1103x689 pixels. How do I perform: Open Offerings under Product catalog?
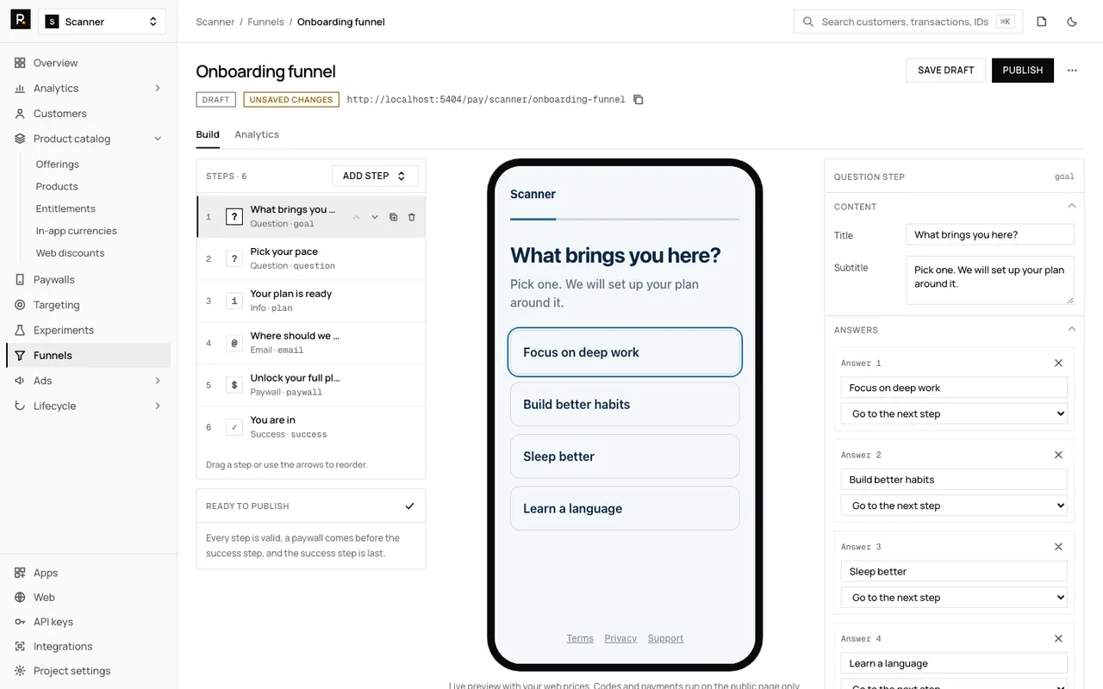(x=58, y=164)
